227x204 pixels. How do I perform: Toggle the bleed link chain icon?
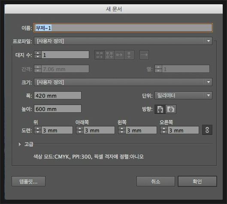tap(207, 130)
